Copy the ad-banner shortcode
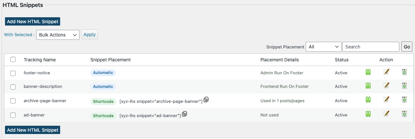415x139 pixels. [184, 114]
